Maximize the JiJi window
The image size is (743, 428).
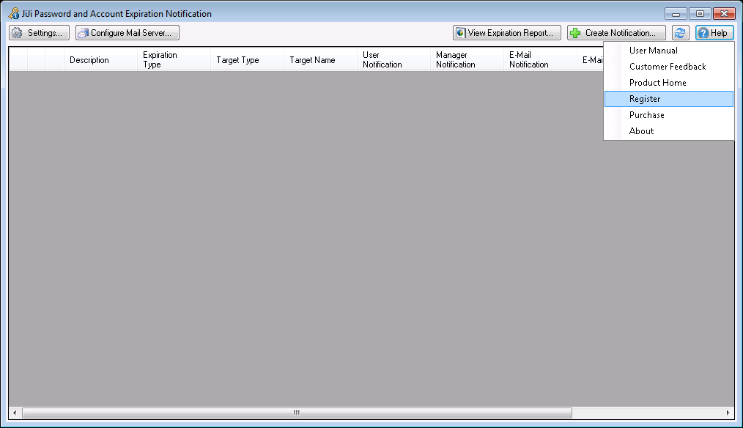click(700, 14)
